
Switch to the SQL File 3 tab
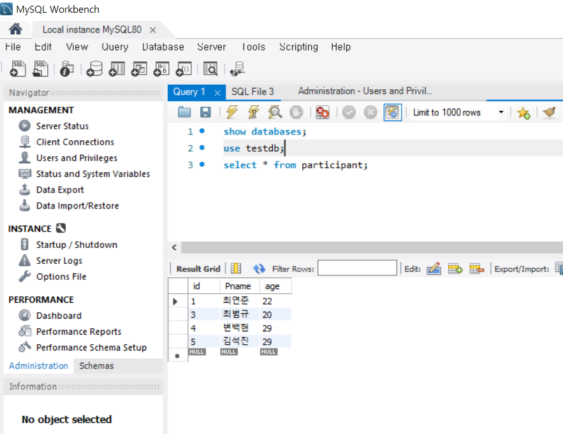252,92
